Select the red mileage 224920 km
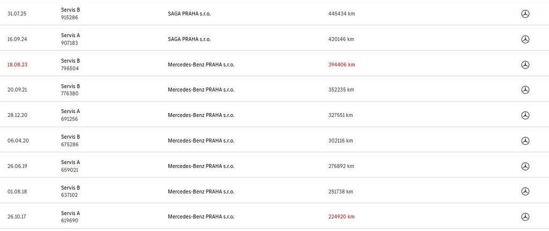This screenshot has width=549, height=231. 342,217
